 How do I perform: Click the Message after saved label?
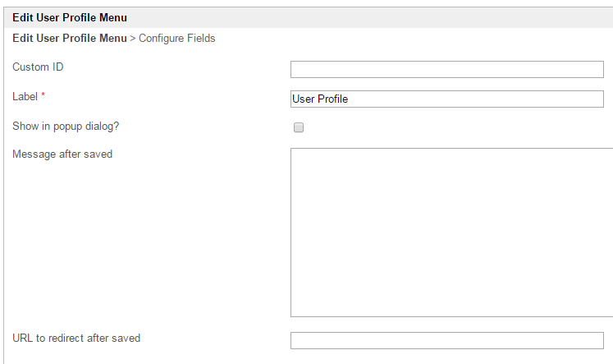62,154
